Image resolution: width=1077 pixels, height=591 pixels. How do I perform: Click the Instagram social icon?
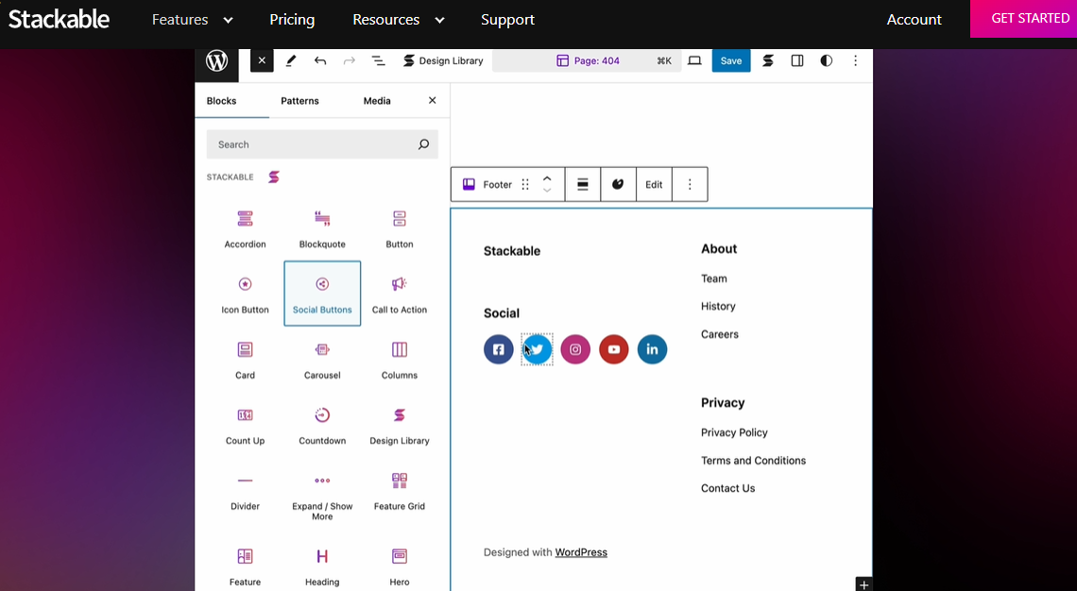(x=575, y=349)
